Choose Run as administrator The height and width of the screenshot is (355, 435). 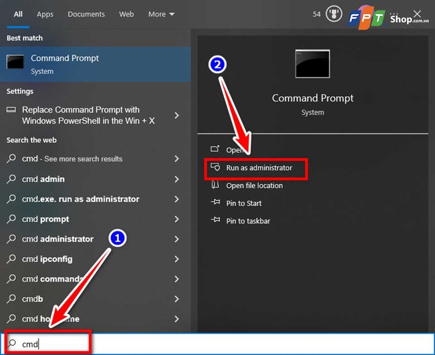[259, 168]
